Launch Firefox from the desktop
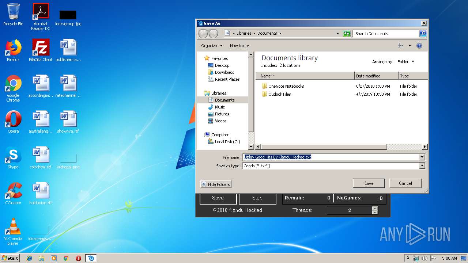Image resolution: width=468 pixels, height=263 pixels. 13,50
